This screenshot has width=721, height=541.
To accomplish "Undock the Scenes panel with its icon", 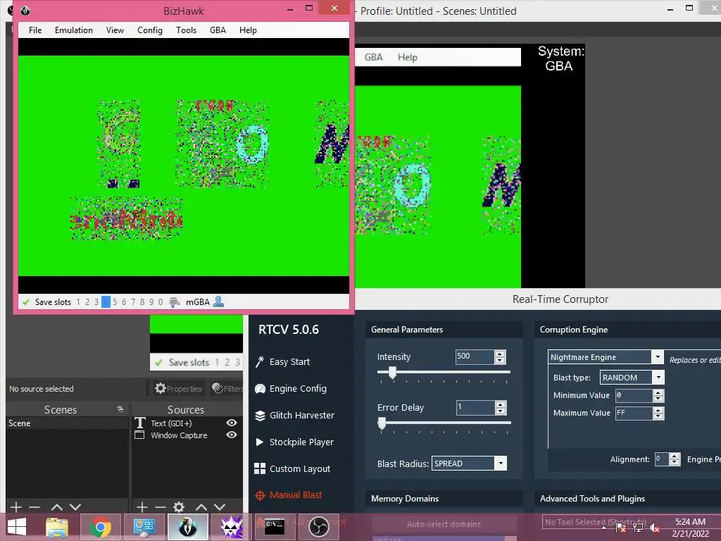I will (120, 409).
